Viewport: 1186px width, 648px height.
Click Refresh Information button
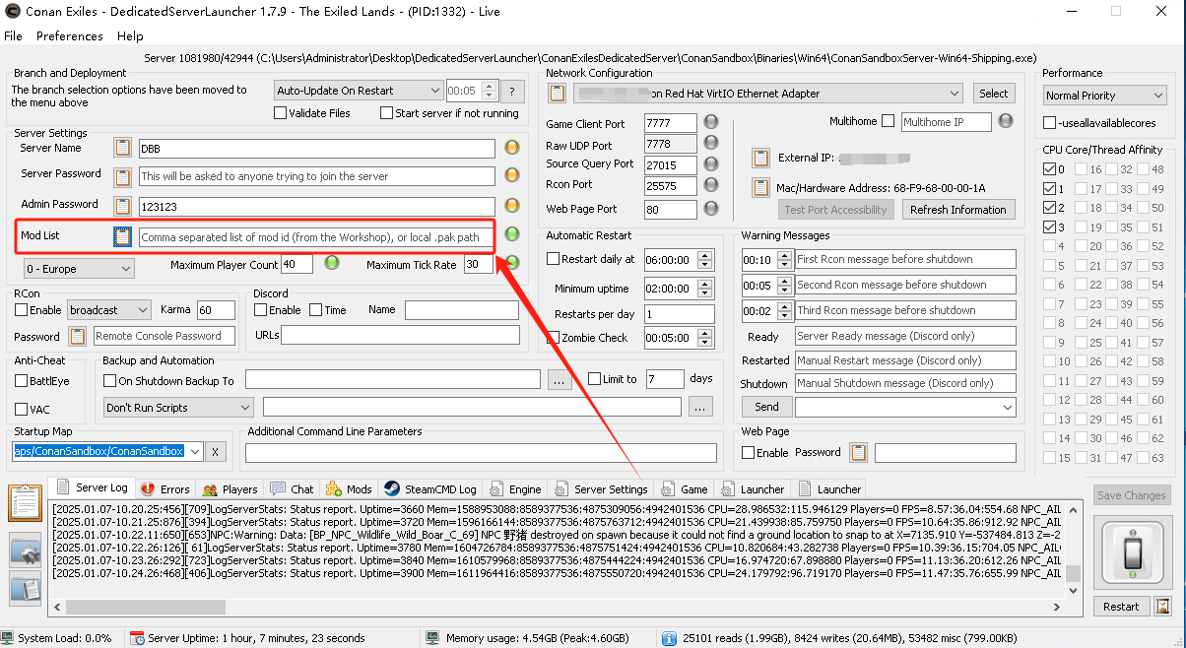pos(957,210)
